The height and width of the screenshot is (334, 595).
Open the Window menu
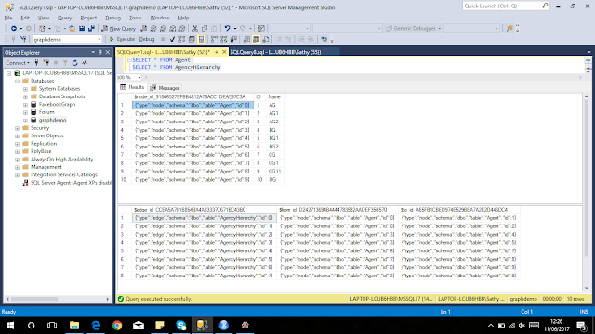pos(159,18)
